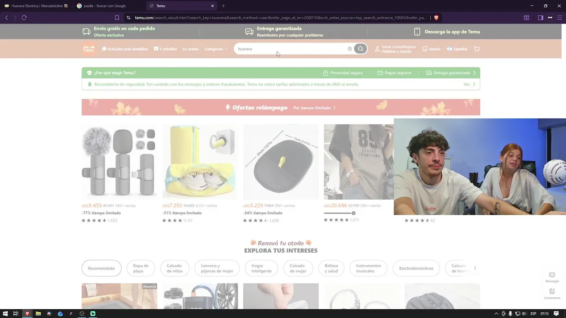566x318 pixels.
Task: Select the Recomendado category chip
Action: [101, 268]
